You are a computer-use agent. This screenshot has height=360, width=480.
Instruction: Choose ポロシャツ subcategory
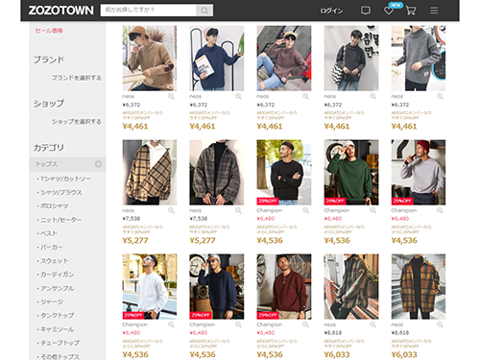click(x=54, y=205)
